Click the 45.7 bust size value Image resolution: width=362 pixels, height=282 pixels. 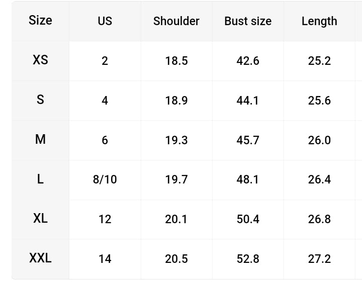tap(248, 140)
